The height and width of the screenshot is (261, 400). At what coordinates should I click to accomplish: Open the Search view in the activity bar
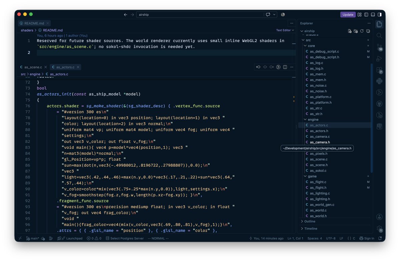coord(379,35)
